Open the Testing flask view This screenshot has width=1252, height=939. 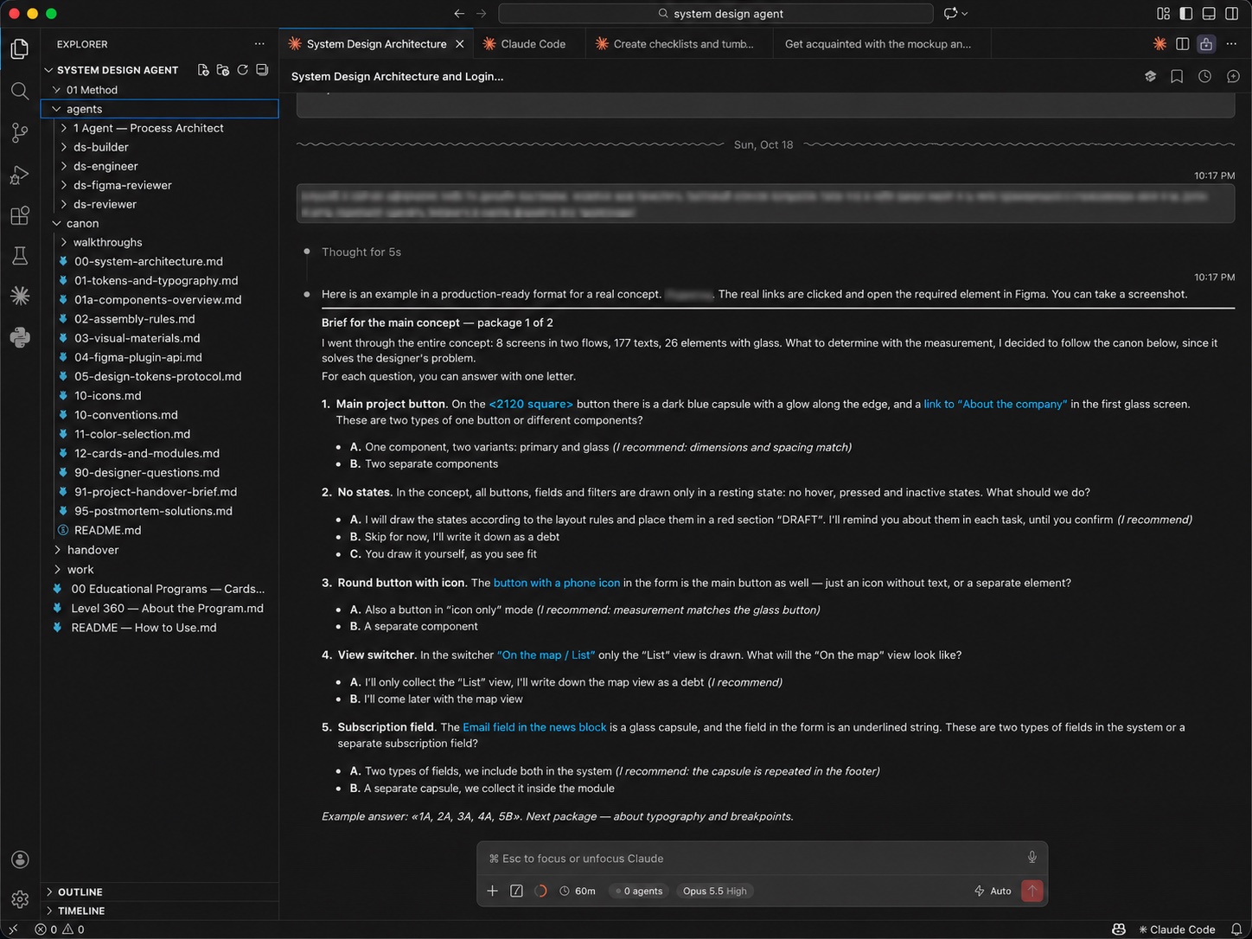[x=19, y=256]
